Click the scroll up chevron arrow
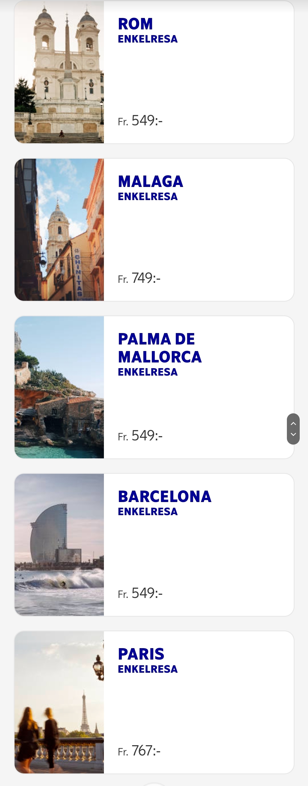Screen dimensions: 308x786 point(293,424)
